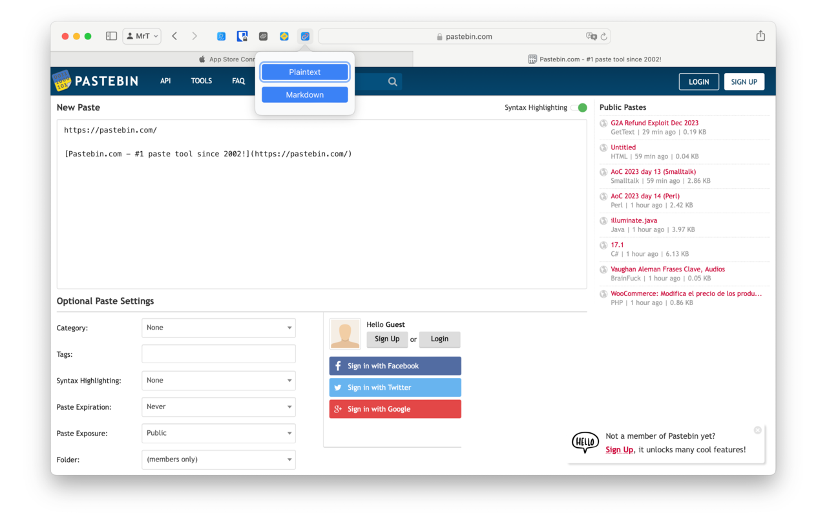Click the globe icon beside G2A Refund Exploit
Image resolution: width=827 pixels, height=517 pixels.
[603, 123]
